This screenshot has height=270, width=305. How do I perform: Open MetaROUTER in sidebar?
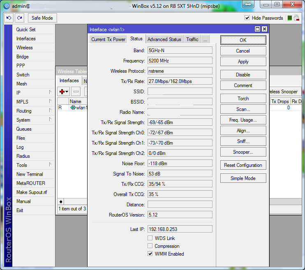[33, 183]
